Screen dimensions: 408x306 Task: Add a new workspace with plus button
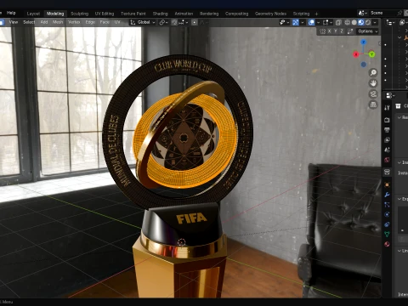pos(316,14)
